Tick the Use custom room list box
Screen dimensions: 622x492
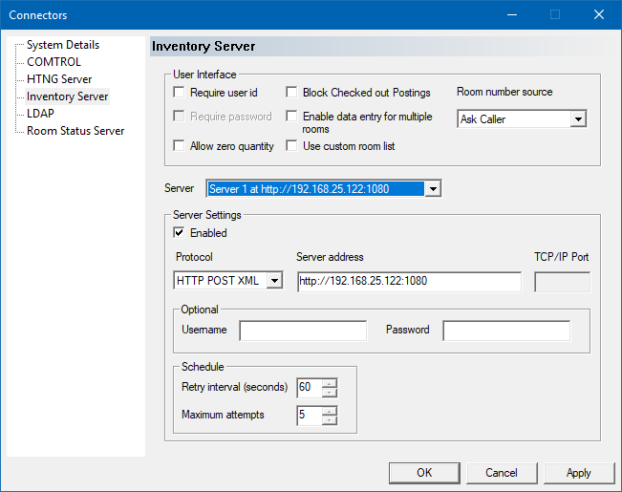click(292, 146)
